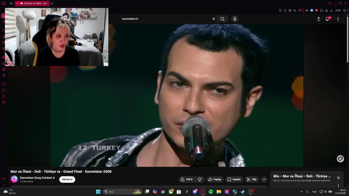349x196 pixels.
Task: Open the Mix - Mor ve Ötesi playlist title
Action: pyautogui.click(x=302, y=176)
